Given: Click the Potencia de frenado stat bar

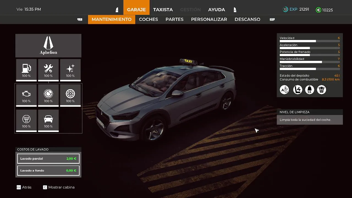Looking at the screenshot, I should [310, 55].
